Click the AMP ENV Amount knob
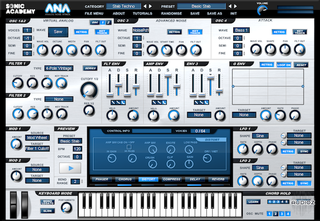Screen dimensions: 320x221 tap(174, 116)
